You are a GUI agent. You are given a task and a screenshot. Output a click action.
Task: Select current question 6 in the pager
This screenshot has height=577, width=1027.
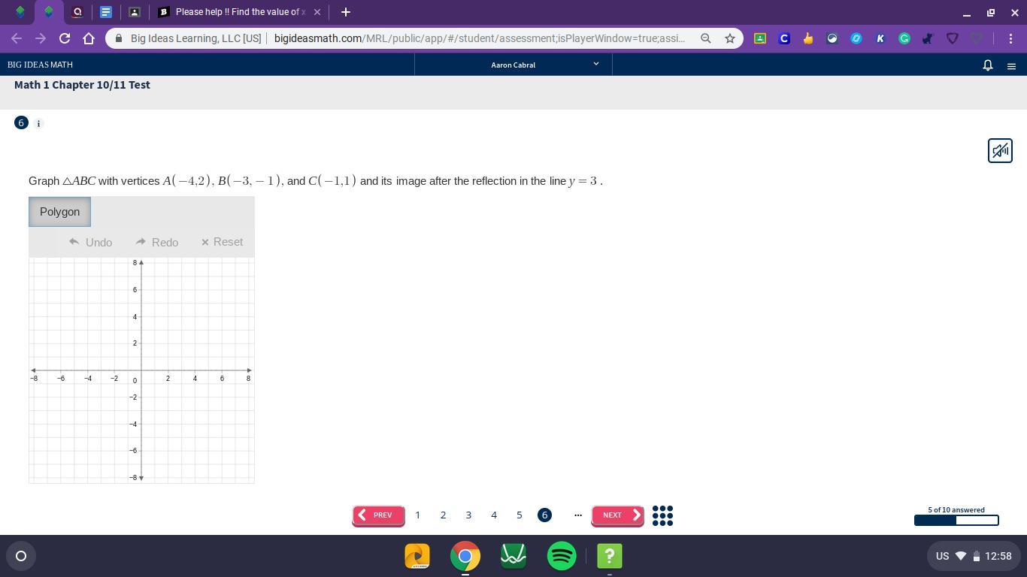tap(544, 515)
